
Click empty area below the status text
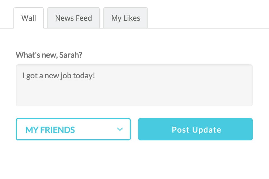tap(134, 95)
